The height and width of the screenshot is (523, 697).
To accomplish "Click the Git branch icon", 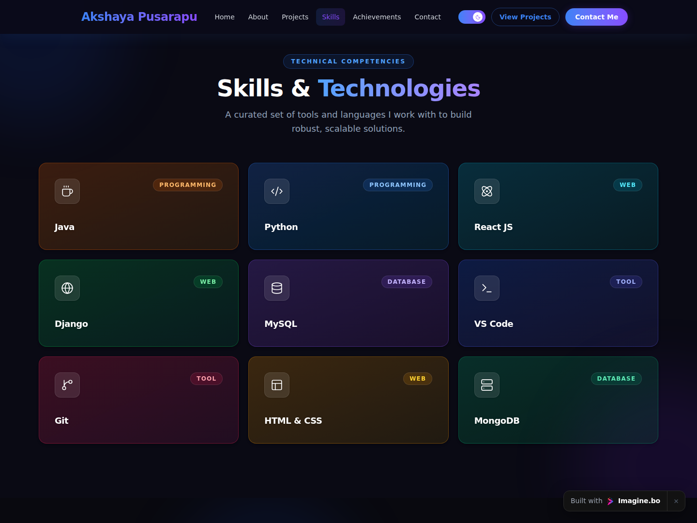I will pos(67,385).
